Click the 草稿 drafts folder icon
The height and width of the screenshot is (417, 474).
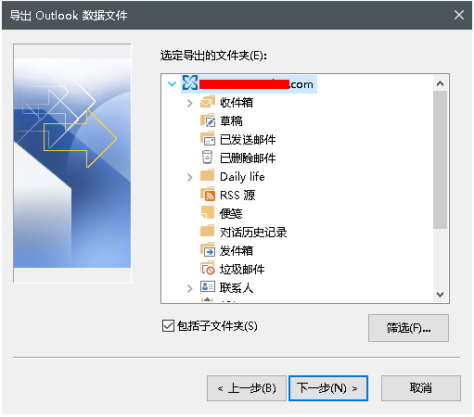[208, 120]
